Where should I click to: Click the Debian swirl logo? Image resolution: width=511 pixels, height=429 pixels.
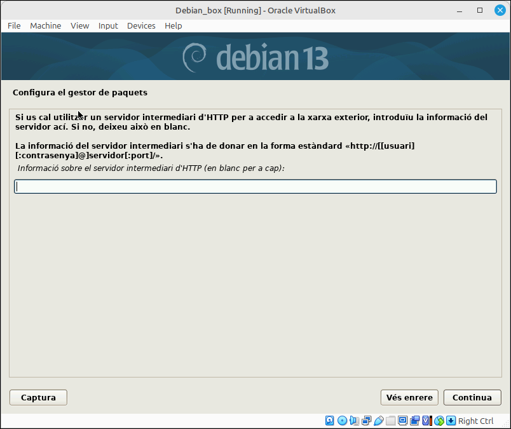pos(194,57)
